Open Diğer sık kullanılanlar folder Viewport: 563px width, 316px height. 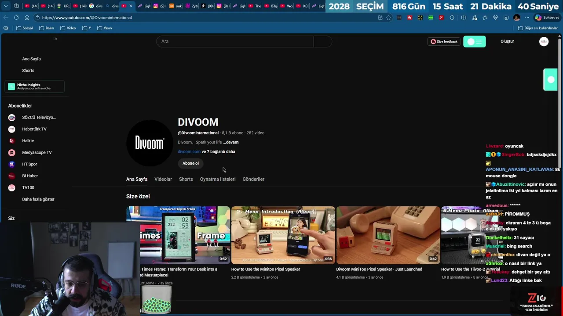coord(538,28)
